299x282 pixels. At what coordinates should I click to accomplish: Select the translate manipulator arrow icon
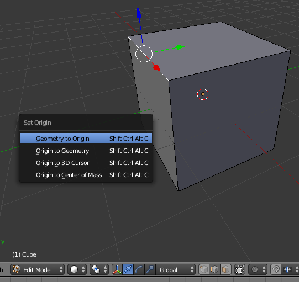pyautogui.click(x=128, y=269)
